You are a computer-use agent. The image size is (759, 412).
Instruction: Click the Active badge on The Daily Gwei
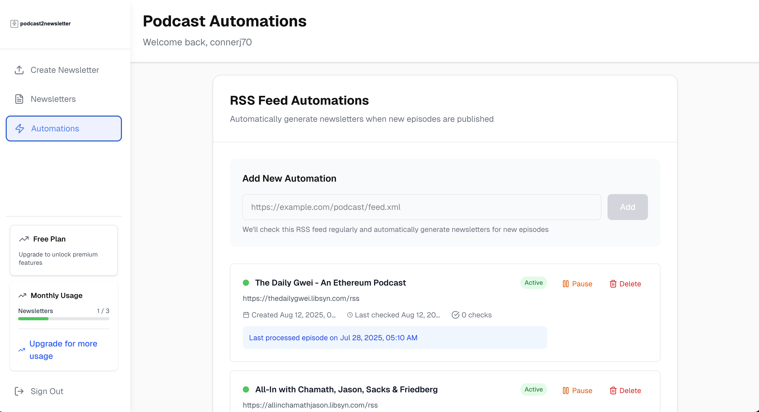(x=534, y=283)
